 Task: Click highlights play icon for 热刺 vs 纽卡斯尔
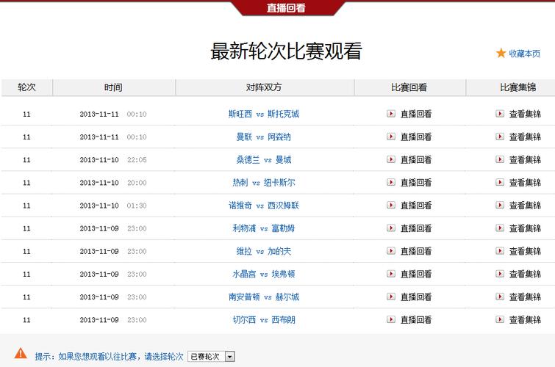click(x=500, y=182)
